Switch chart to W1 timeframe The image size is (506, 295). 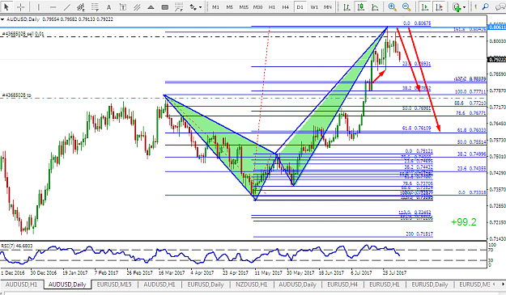[x=314, y=6]
